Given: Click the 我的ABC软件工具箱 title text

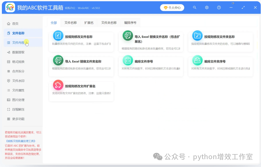Looking at the screenshot, I should (x=40, y=8).
